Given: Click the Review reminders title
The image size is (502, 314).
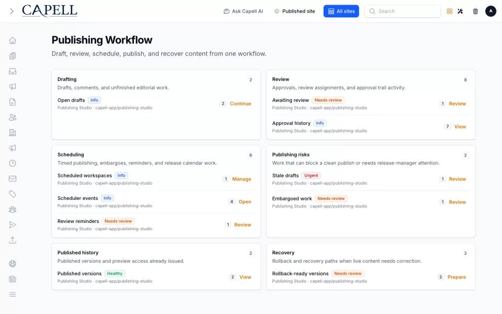Looking at the screenshot, I should coord(78,221).
